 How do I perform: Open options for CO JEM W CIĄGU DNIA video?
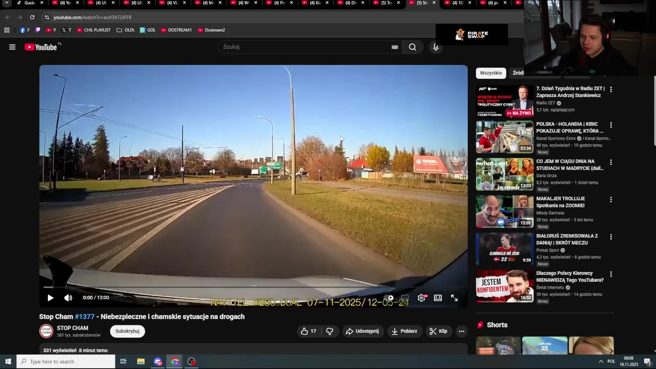610,162
